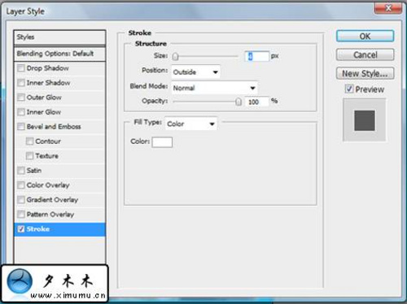Enable Bevel and Emboss checkbox

(21, 127)
